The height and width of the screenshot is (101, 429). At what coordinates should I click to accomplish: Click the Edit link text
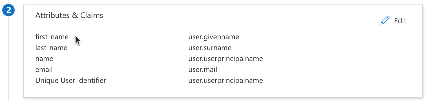(x=400, y=21)
